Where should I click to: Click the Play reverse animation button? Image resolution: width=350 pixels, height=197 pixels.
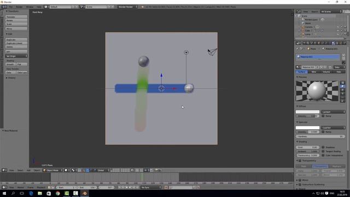pyautogui.click(x=126, y=187)
